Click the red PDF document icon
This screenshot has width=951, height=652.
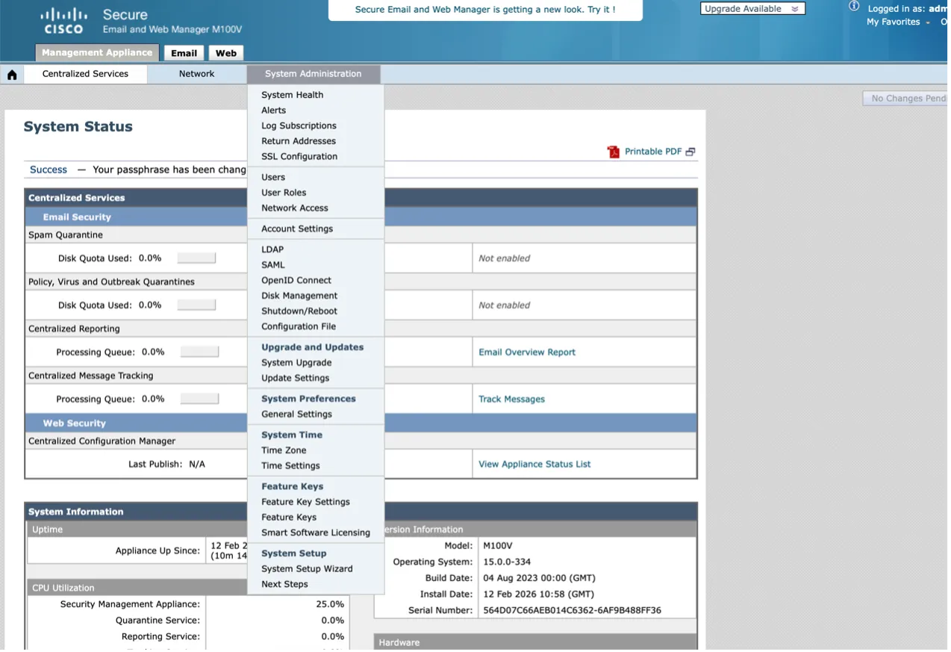[614, 152]
